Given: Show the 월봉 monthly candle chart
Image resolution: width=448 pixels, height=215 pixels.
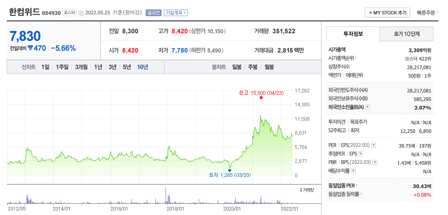Looking at the screenshot, I should 269,67.
